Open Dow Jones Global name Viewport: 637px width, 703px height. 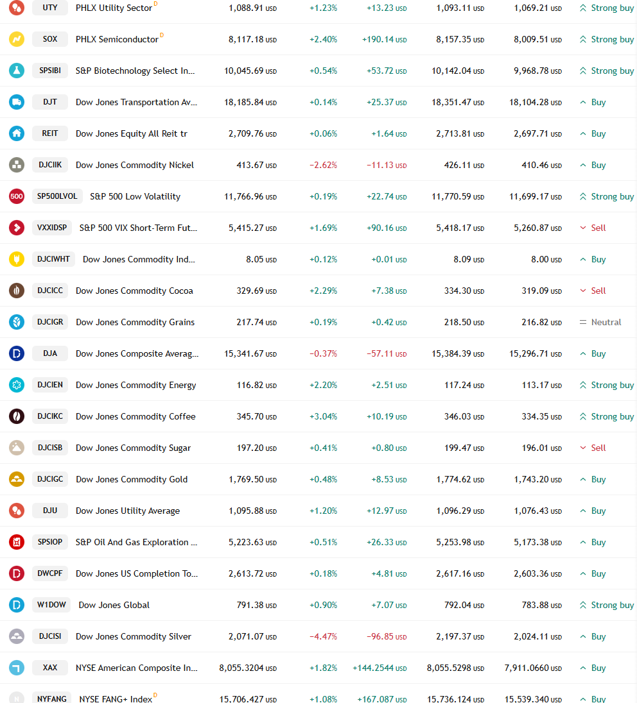pyautogui.click(x=114, y=605)
